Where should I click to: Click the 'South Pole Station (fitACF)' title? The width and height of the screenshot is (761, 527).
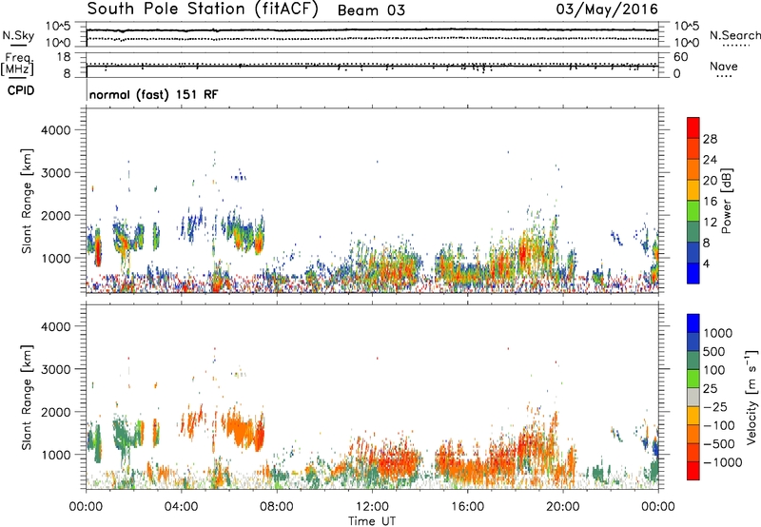pos(203,10)
